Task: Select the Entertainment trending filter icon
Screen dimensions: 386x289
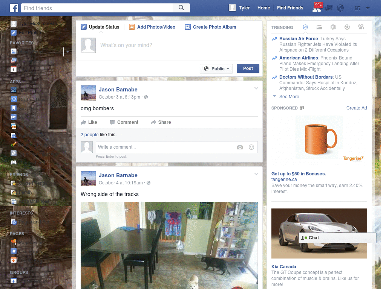Action: [x=361, y=27]
